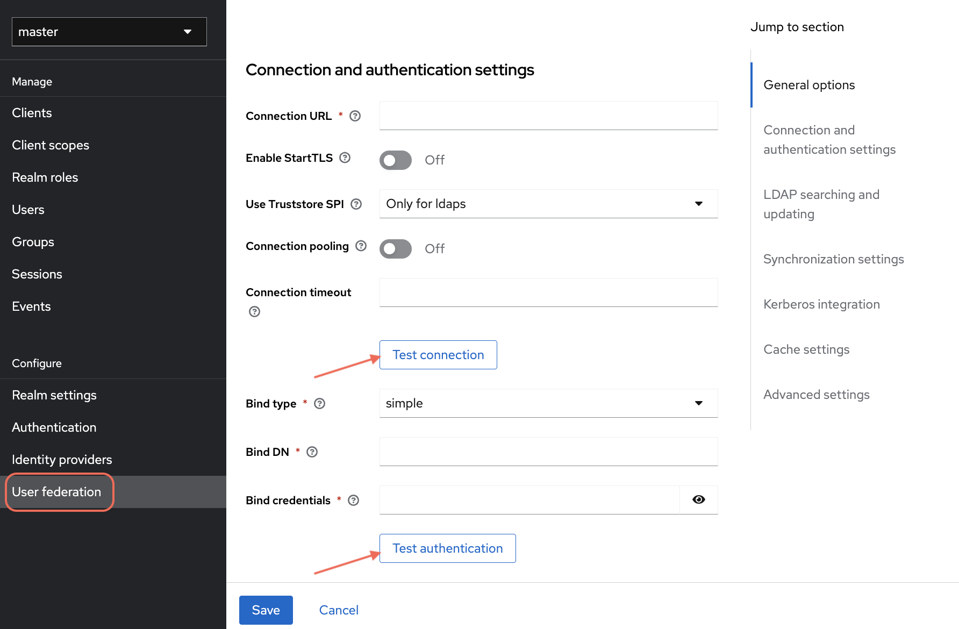The height and width of the screenshot is (629, 959).
Task: Turn on Connection pooling switch
Action: [396, 249]
